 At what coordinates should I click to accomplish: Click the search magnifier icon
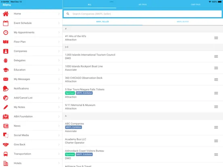(x=68, y=14)
